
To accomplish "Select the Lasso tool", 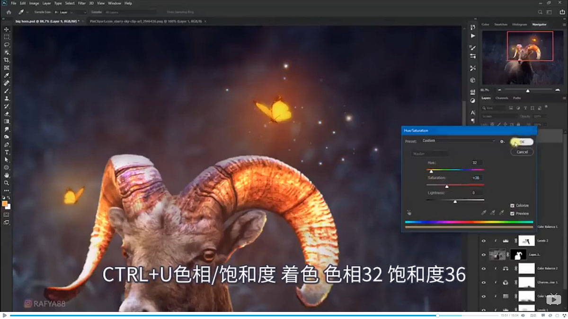I will coord(7,44).
